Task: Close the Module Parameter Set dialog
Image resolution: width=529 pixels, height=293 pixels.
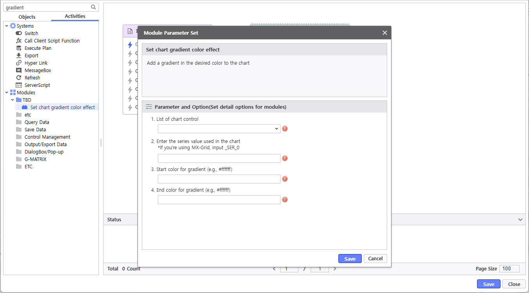Action: (x=384, y=33)
